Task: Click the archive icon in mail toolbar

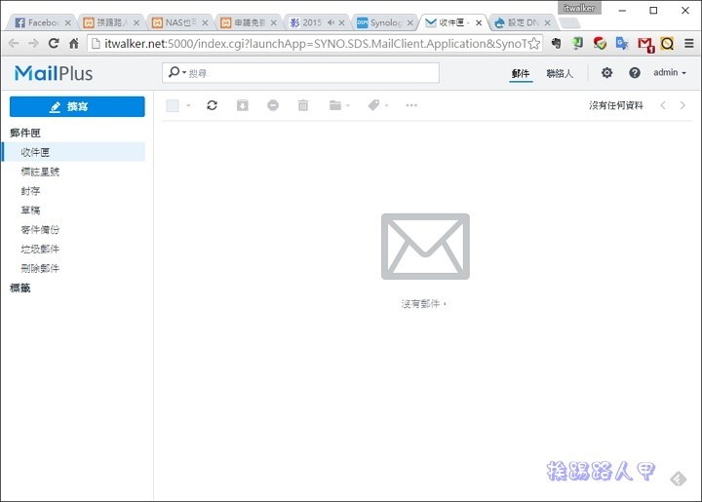Action: pyautogui.click(x=243, y=105)
